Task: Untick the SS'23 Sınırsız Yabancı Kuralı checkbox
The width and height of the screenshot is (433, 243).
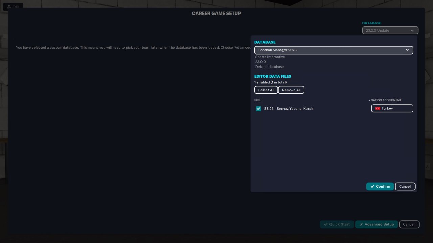Action: point(259,109)
